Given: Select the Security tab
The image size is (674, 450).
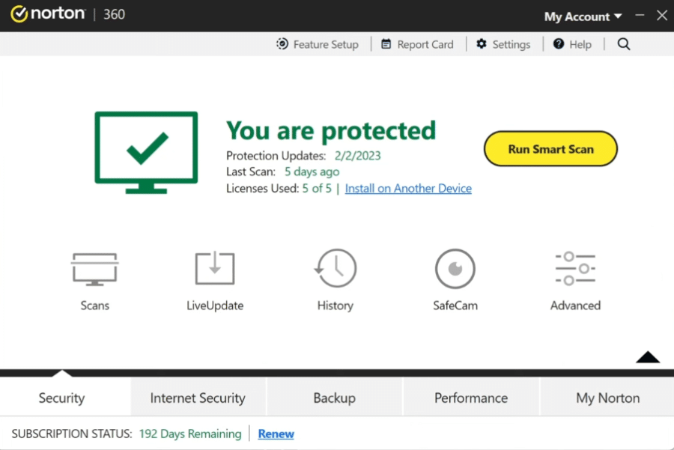Looking at the screenshot, I should coord(62,398).
